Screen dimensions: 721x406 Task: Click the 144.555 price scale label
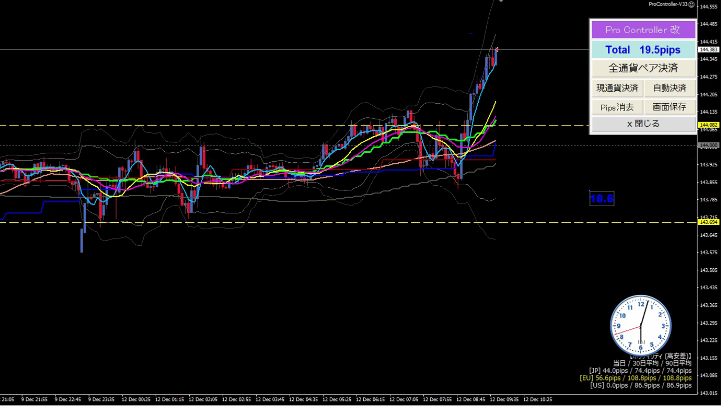pyautogui.click(x=708, y=7)
